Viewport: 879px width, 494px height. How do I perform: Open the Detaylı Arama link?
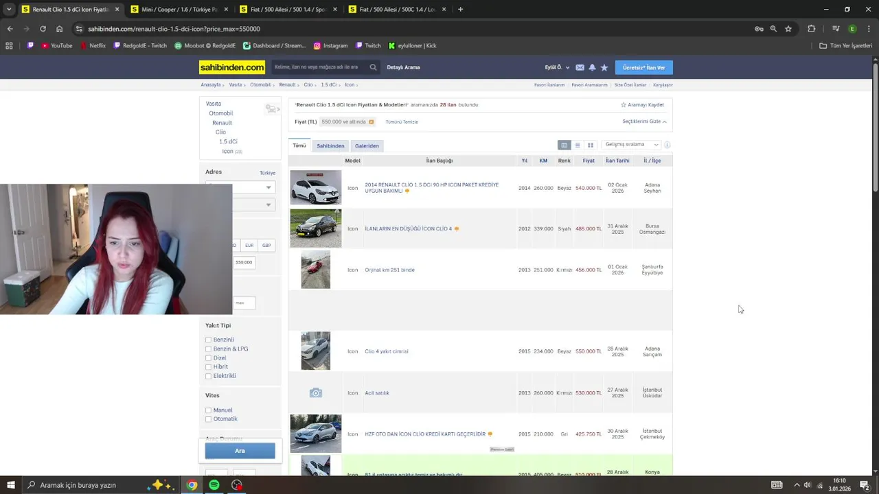click(403, 67)
